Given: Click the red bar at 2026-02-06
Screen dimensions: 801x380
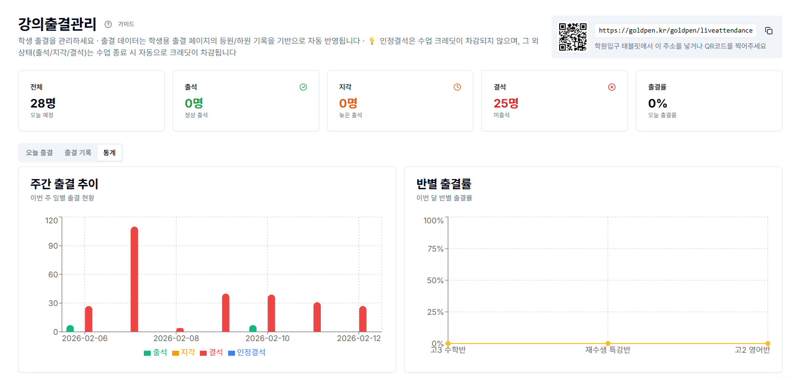Looking at the screenshot, I should (x=88, y=319).
